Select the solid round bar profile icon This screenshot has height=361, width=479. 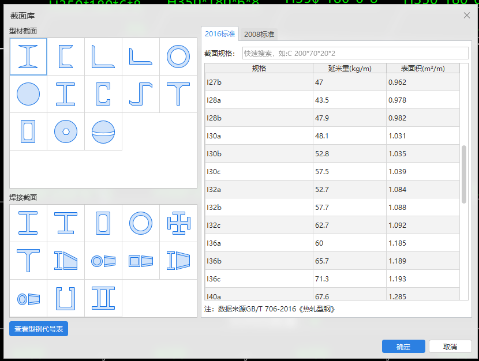coord(28,94)
